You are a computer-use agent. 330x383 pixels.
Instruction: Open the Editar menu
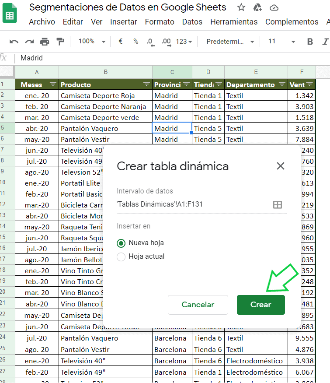point(73,22)
